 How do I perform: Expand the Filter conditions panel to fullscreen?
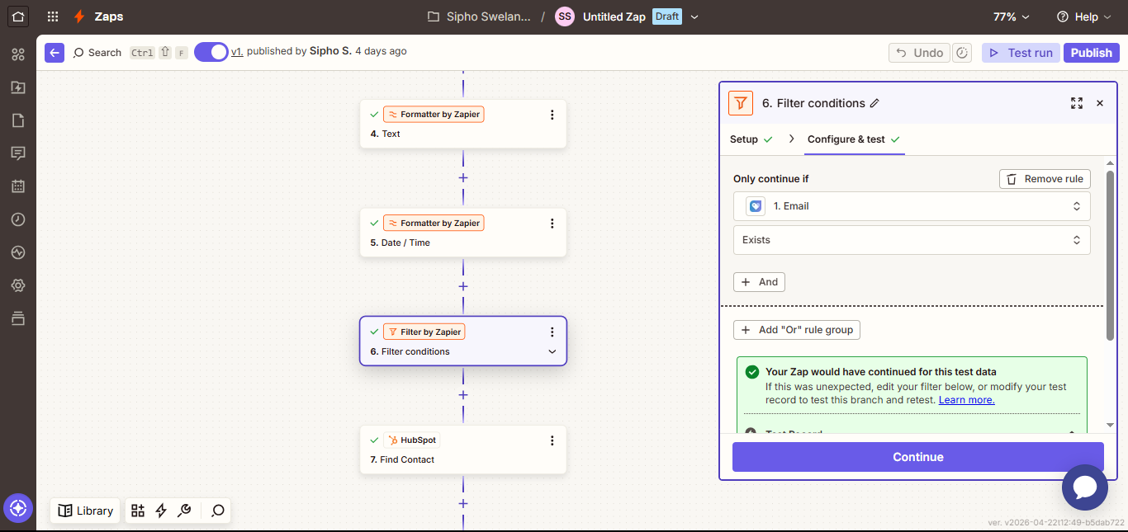tap(1077, 103)
